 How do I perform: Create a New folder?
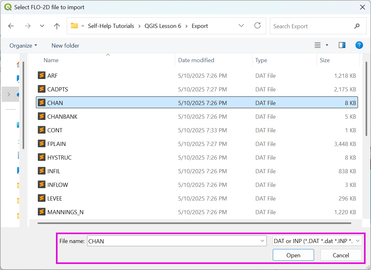(x=65, y=45)
